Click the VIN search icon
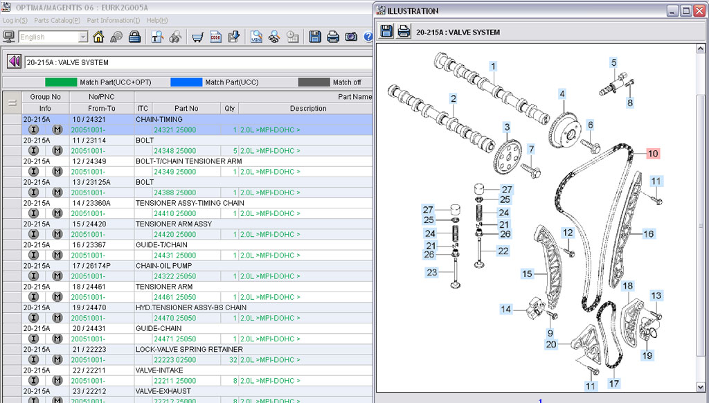 click(x=256, y=37)
